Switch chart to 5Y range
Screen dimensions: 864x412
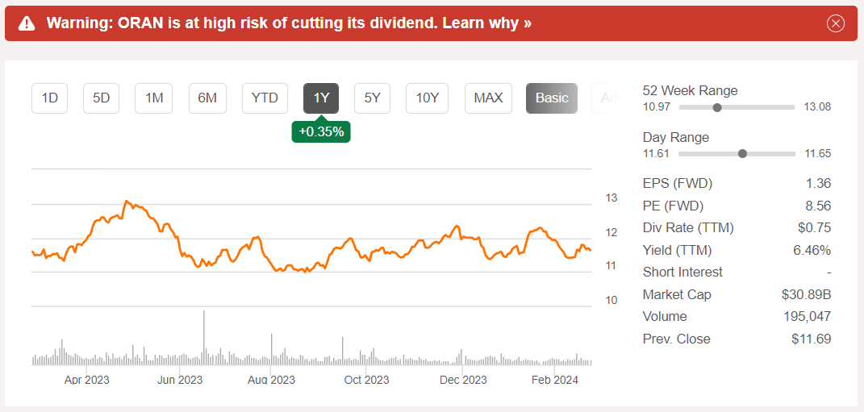tap(373, 98)
